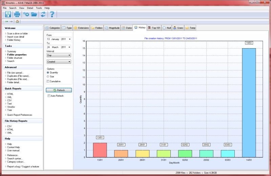Viewport: 271px width, 176px height.
Task: Click the yellow 26/01 chart bar
Action: 142,154
